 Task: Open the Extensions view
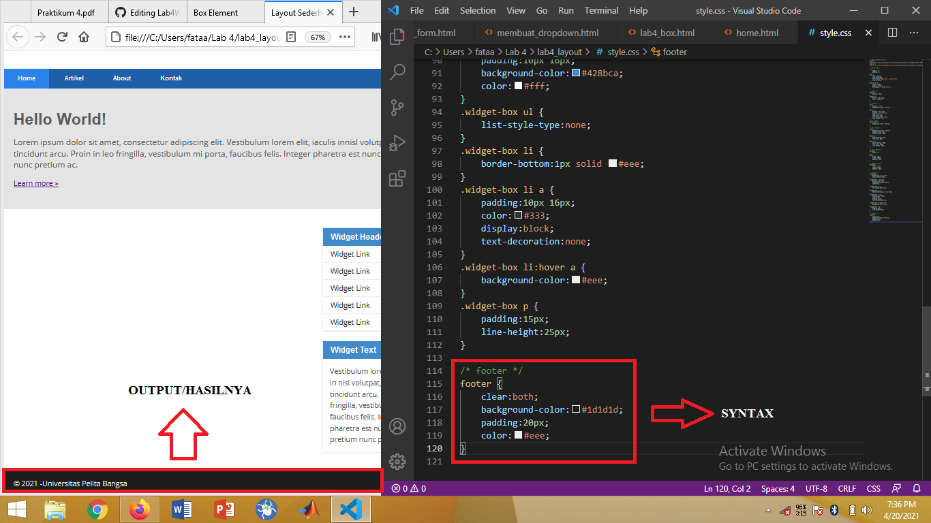pyautogui.click(x=397, y=178)
